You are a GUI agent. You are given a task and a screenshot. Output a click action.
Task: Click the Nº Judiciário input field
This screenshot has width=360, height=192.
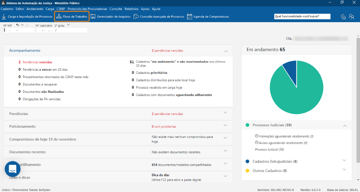click(x=62, y=30)
